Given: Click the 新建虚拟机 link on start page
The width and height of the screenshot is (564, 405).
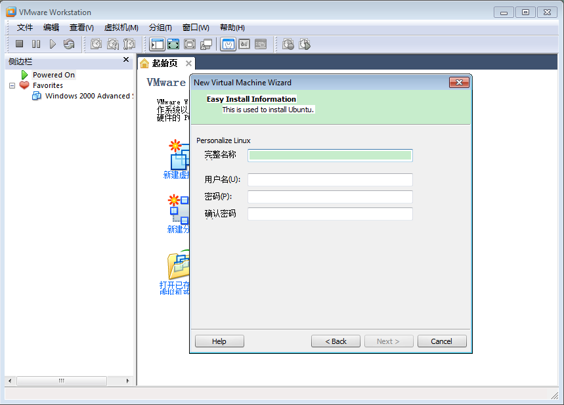Looking at the screenshot, I should (x=176, y=175).
